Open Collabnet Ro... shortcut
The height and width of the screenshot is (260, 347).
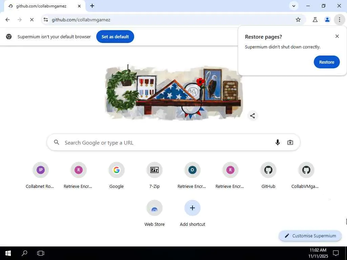(x=40, y=176)
